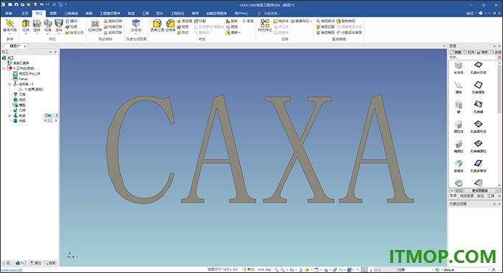Open Box (长方体) dropdown arrow

point(136,34)
